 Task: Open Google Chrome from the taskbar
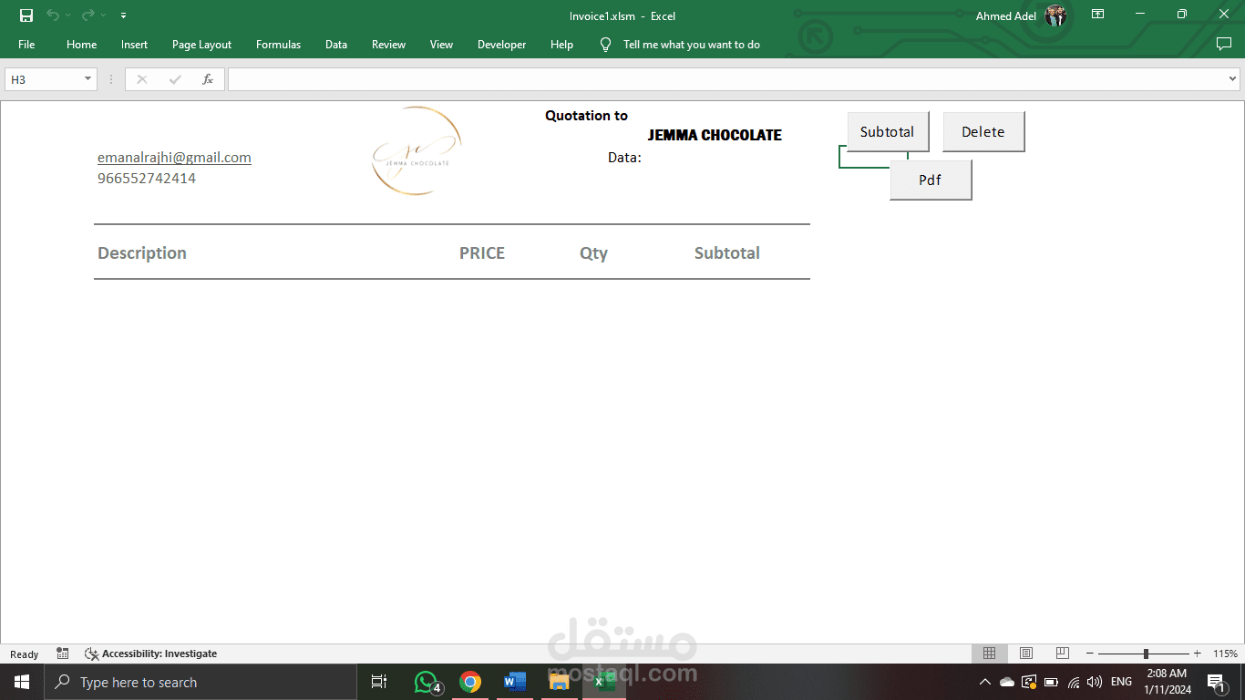click(470, 682)
